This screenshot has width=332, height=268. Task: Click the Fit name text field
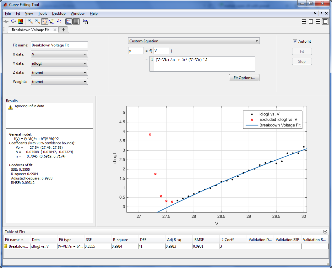tap(59, 45)
